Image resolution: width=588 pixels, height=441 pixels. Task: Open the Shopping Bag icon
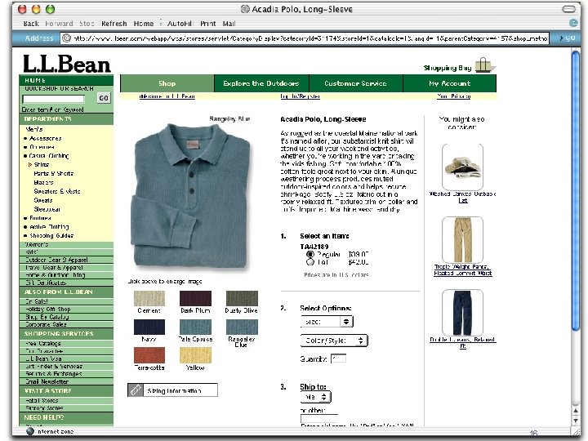485,65
